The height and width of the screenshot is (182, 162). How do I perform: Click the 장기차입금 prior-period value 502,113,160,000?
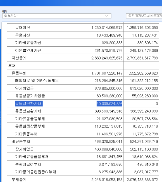pyautogui.click(x=144, y=149)
